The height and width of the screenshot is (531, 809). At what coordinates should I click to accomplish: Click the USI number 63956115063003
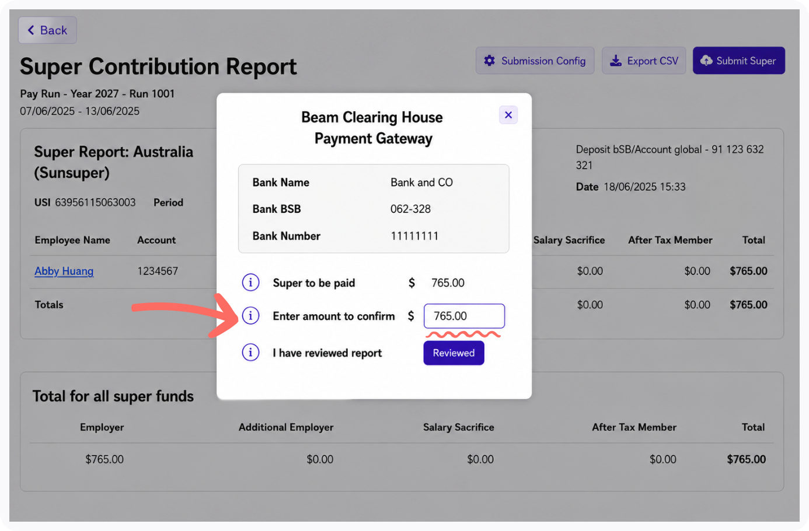(95, 202)
